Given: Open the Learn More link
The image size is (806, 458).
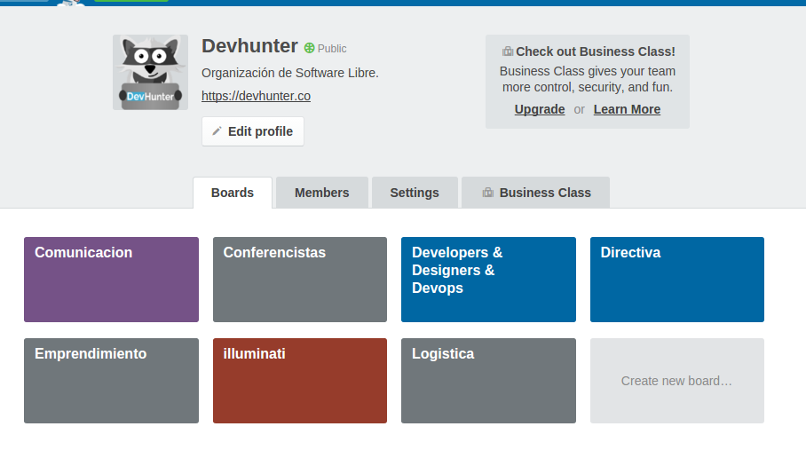Looking at the screenshot, I should [x=627, y=109].
